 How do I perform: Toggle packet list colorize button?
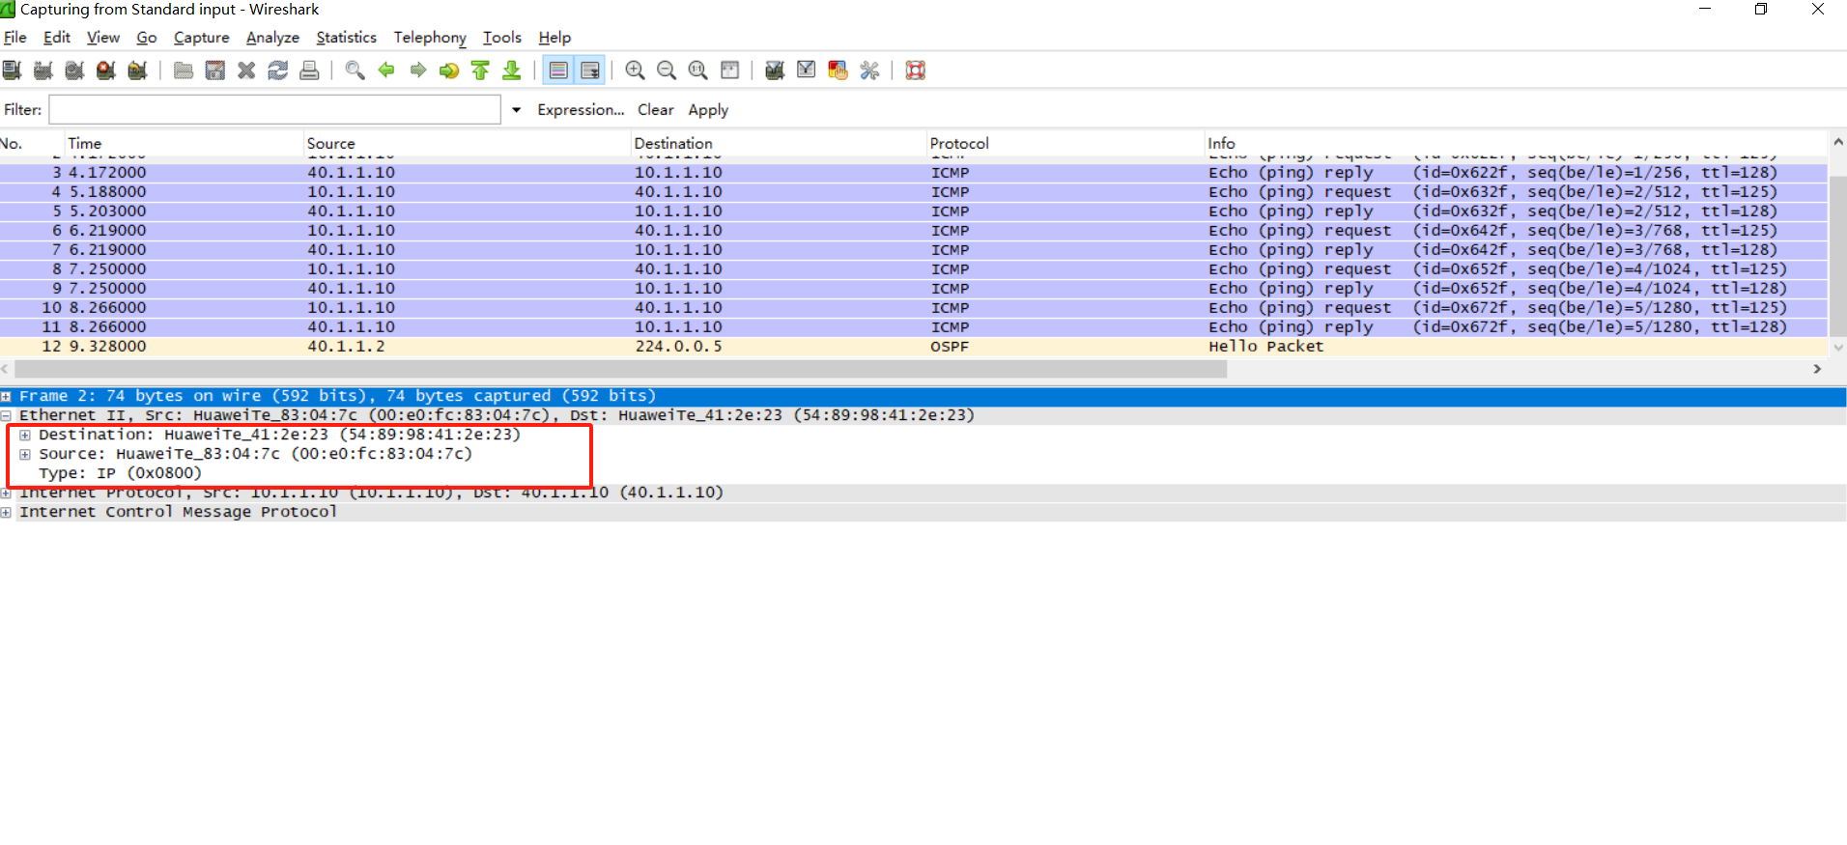click(558, 70)
